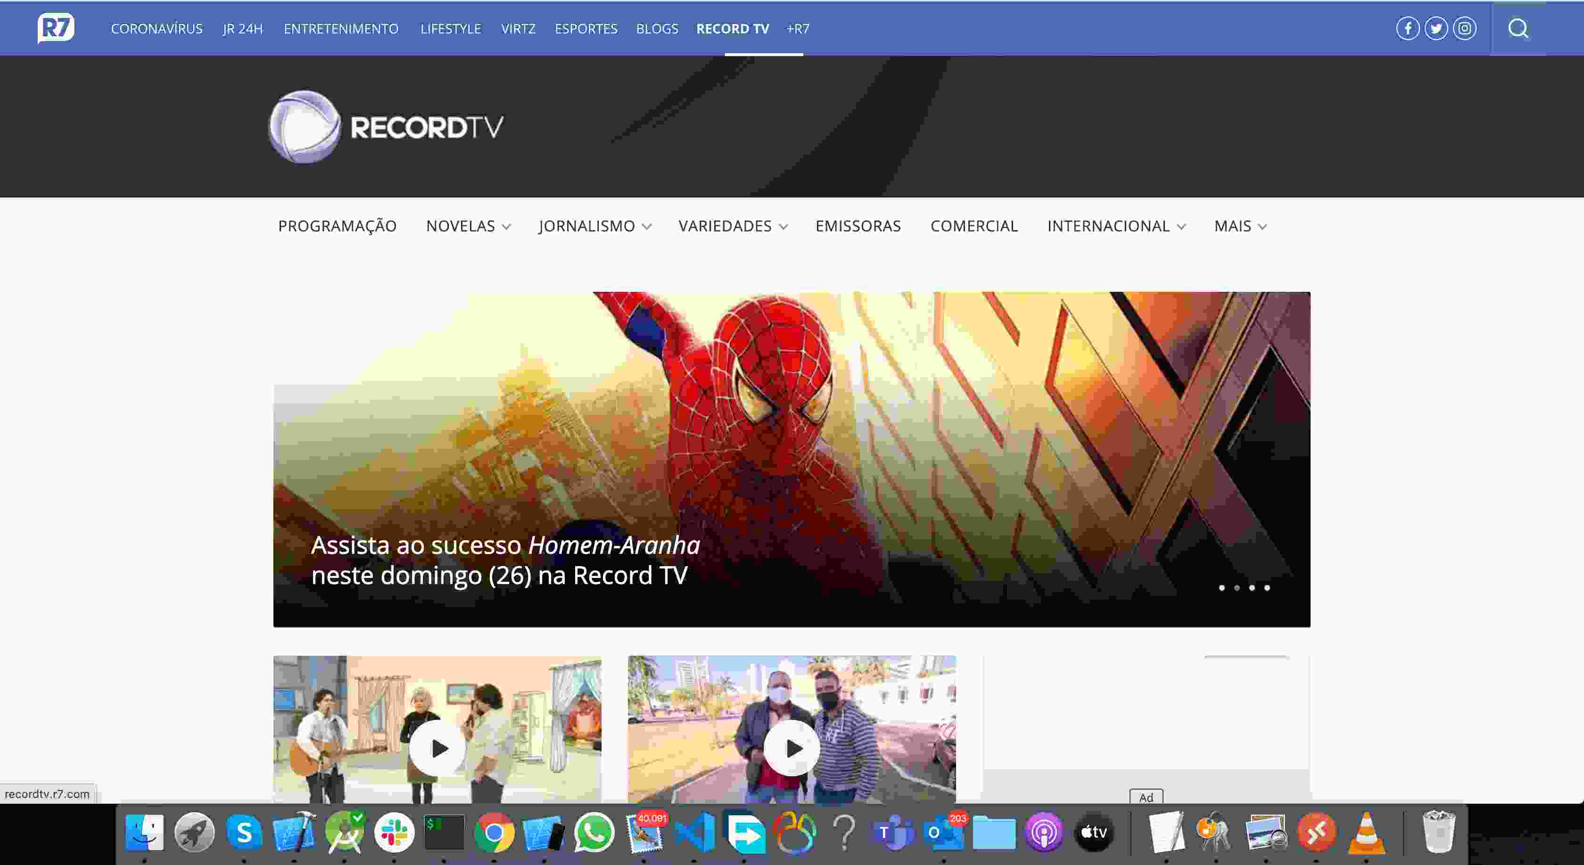Select the third carousel dot
Image resolution: width=1584 pixels, height=865 pixels.
click(x=1252, y=588)
